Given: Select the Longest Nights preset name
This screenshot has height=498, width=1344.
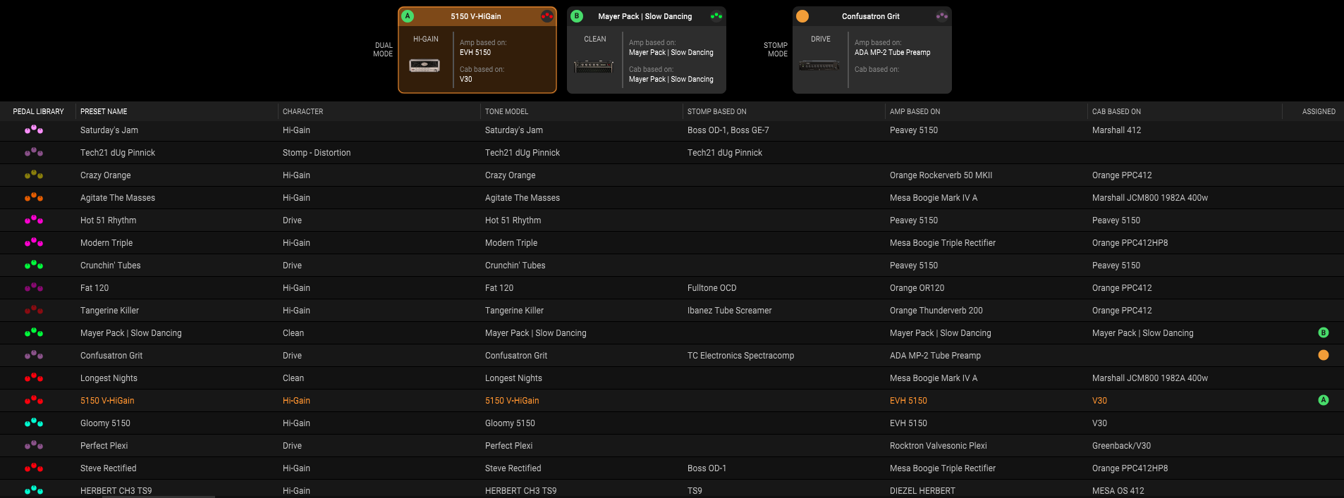Looking at the screenshot, I should 109,378.
